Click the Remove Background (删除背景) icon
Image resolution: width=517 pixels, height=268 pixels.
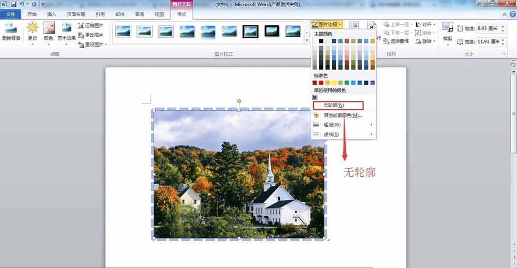(11, 32)
